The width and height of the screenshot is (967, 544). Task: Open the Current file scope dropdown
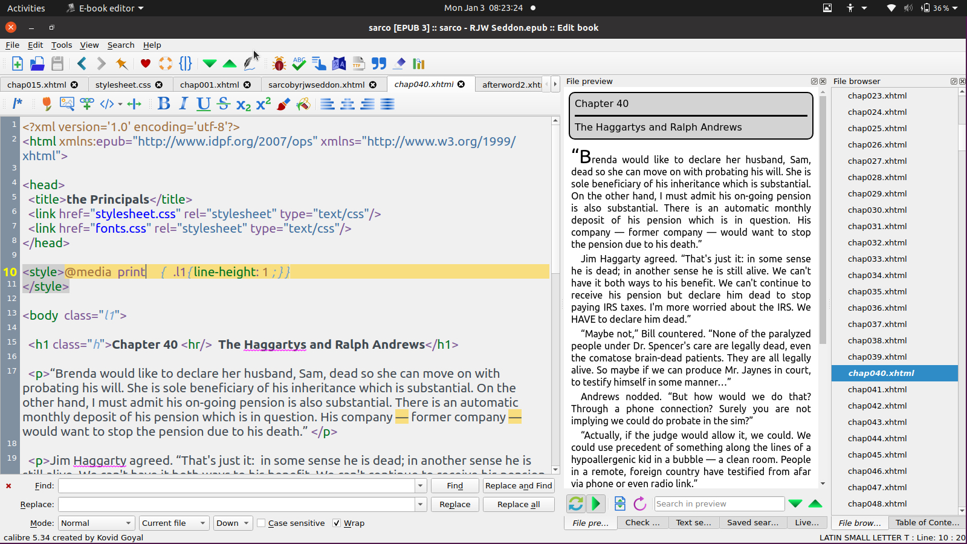[x=173, y=523]
